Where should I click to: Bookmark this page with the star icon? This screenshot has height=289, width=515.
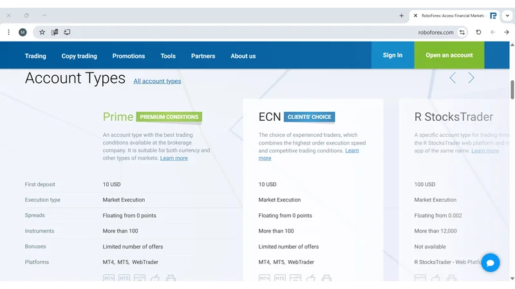click(x=42, y=32)
